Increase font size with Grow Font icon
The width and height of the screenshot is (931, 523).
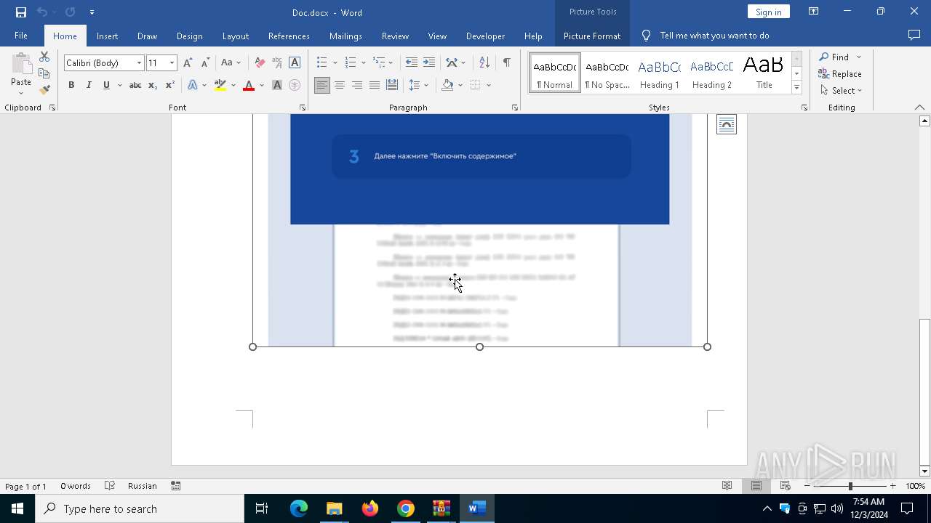pos(188,62)
